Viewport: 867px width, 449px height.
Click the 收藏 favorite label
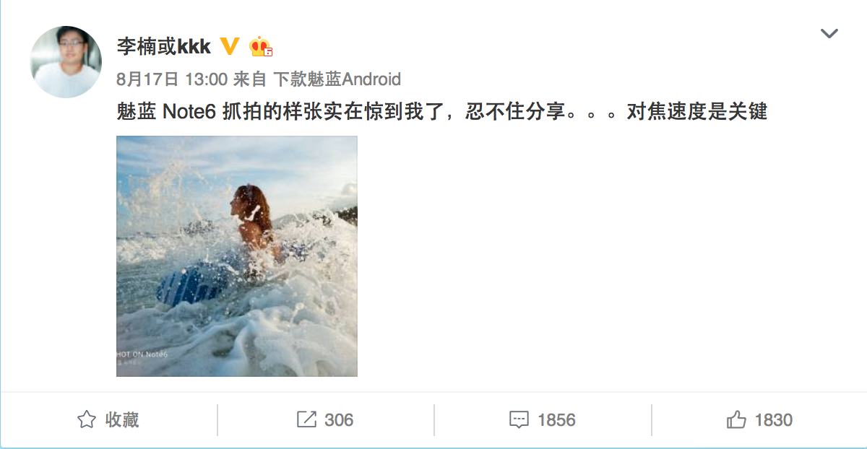[x=121, y=419]
